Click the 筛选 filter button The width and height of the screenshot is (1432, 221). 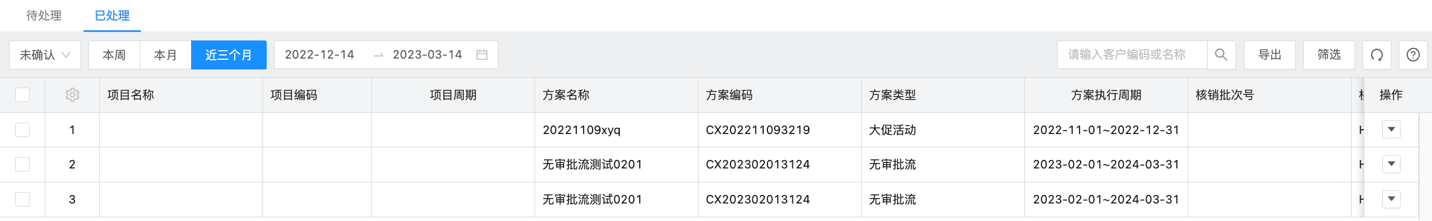pos(1329,55)
